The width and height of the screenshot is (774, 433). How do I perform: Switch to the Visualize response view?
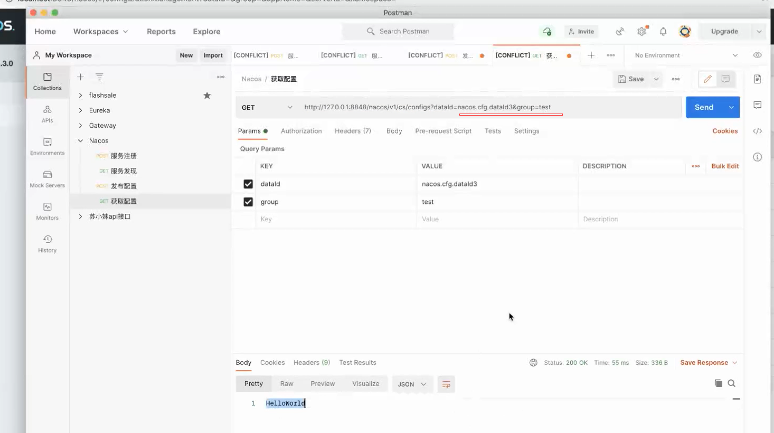[x=366, y=384]
